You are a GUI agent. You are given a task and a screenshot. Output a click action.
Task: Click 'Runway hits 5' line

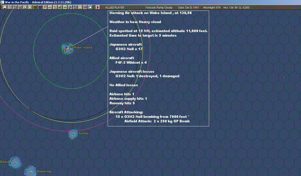point(122,103)
